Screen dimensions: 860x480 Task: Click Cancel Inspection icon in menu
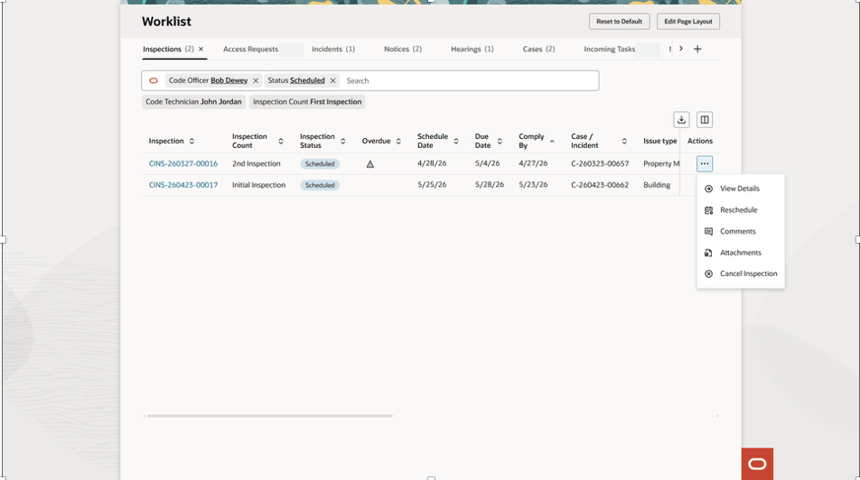[708, 273]
